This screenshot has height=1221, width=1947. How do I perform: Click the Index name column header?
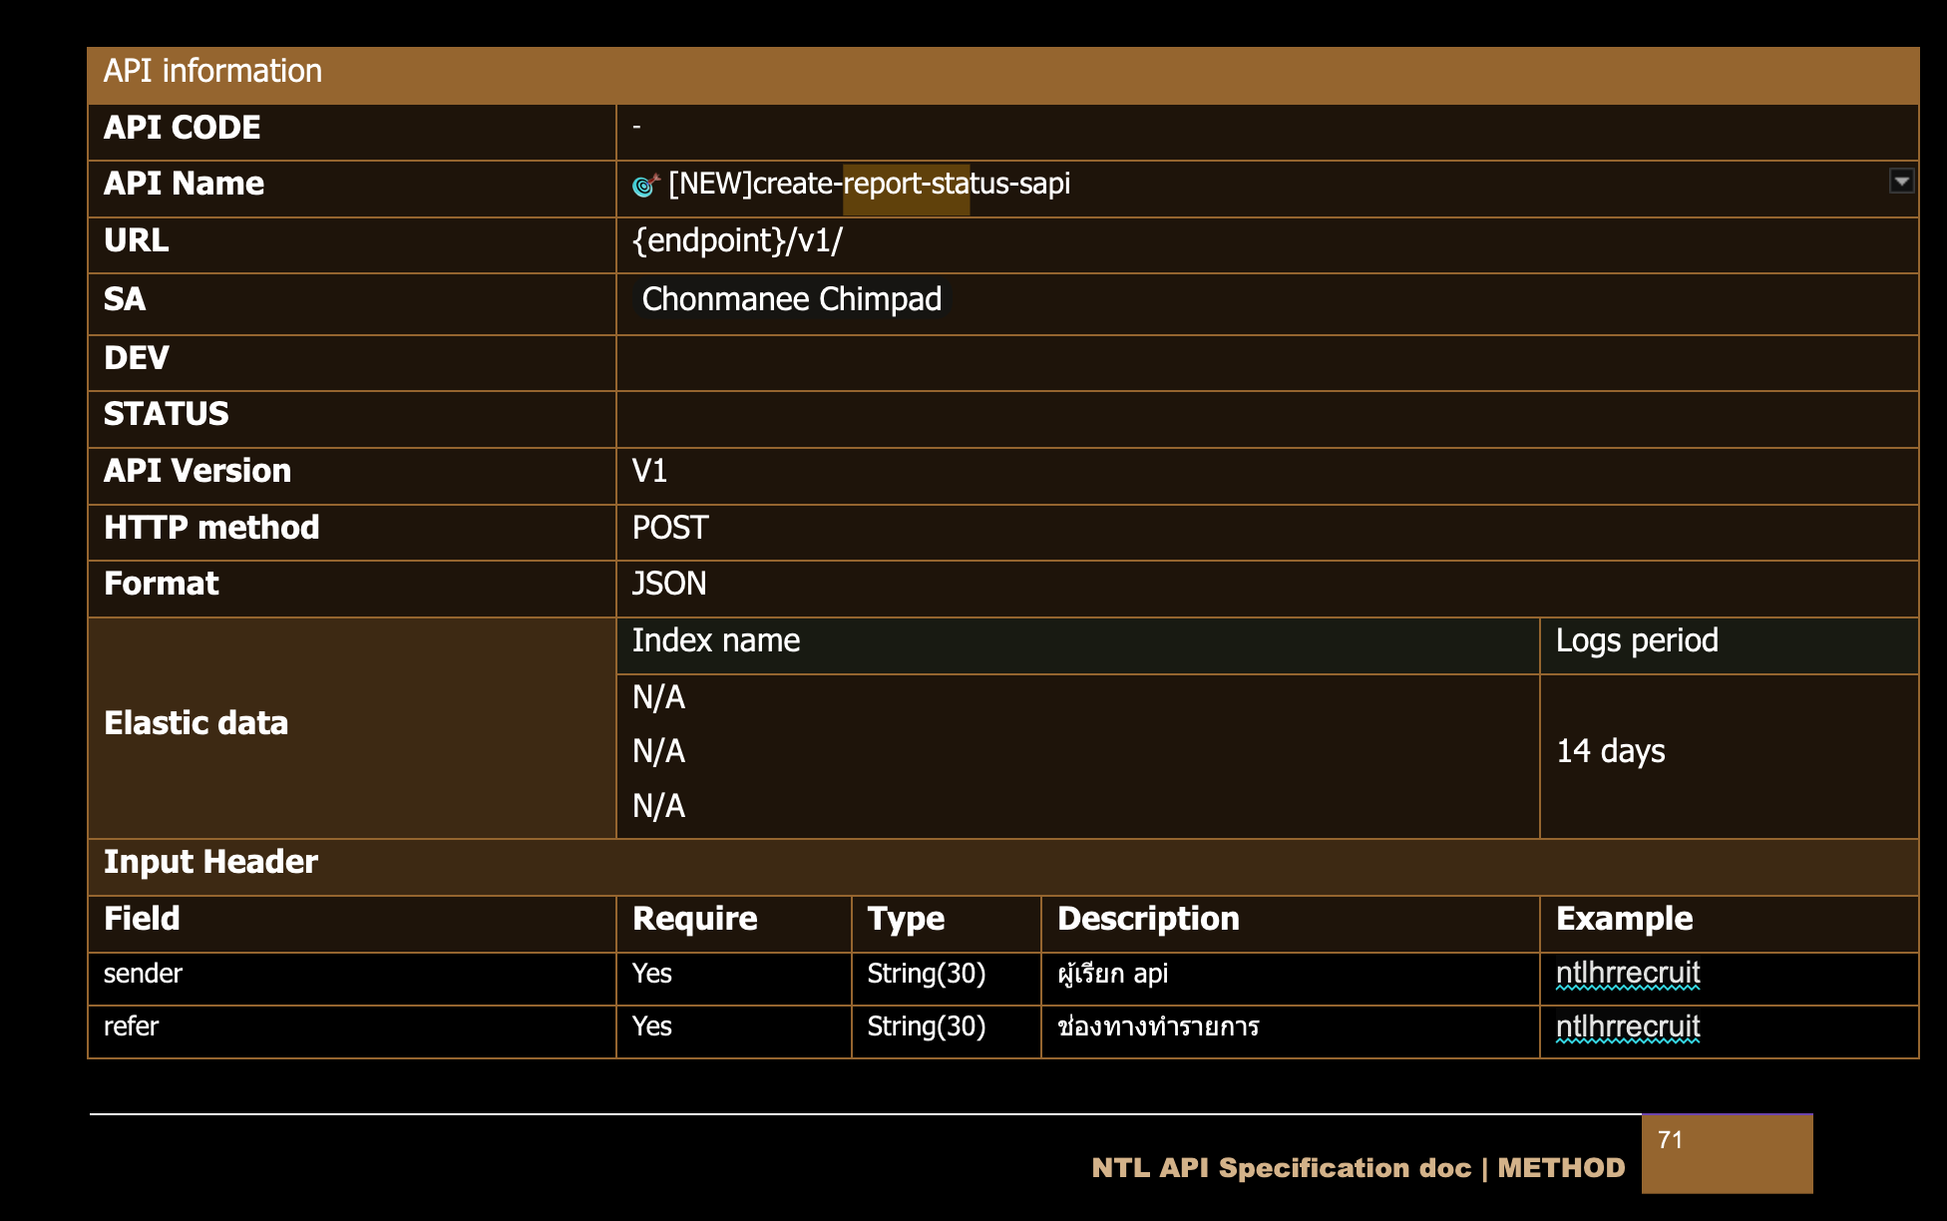716,640
